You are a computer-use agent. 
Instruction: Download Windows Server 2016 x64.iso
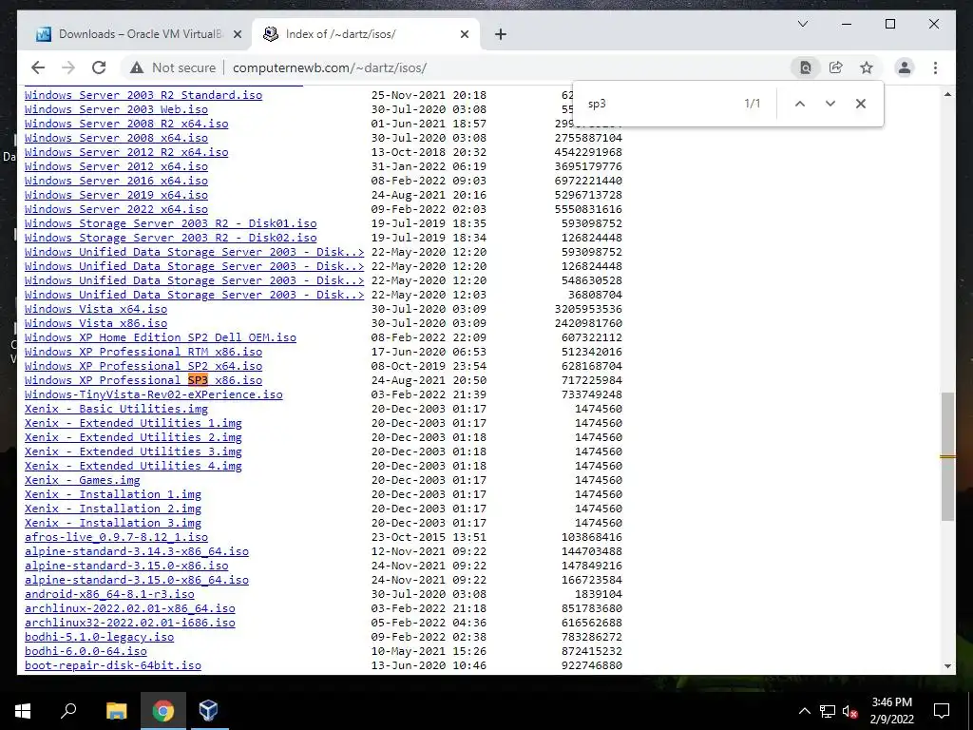116,181
